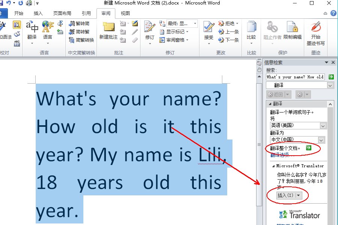The width and height of the screenshot is (338, 225).
Task: Open the target language 中文(中国) dropdown
Action: 322,140
